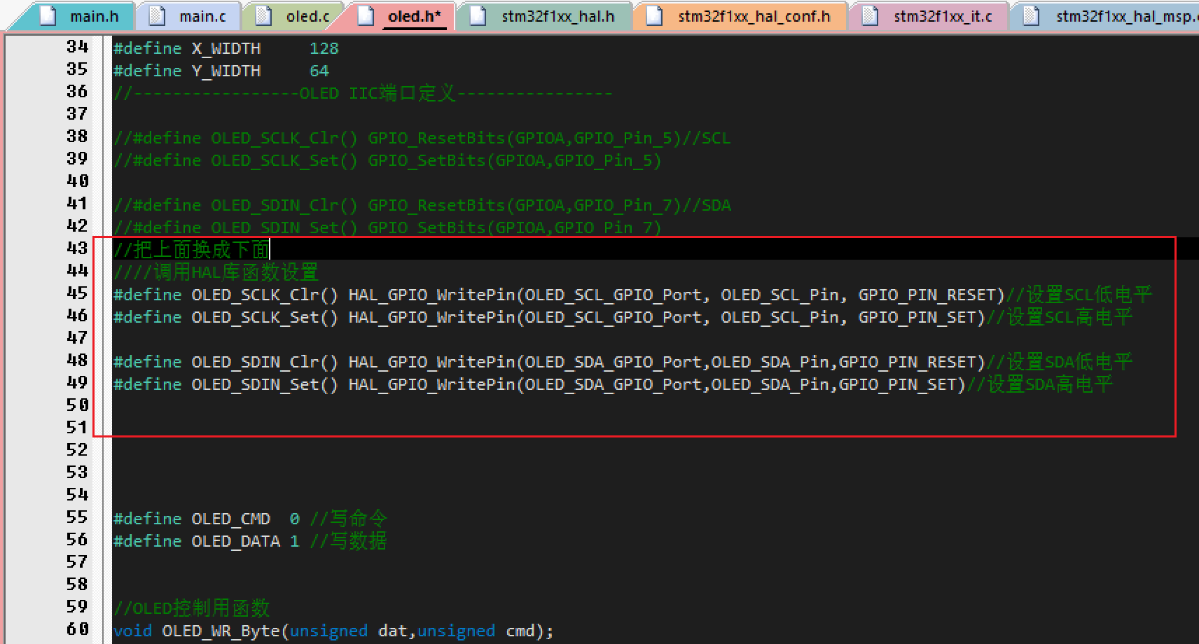
Task: Click OLED_WR_Byte function declaration on line 60
Action: [333, 631]
